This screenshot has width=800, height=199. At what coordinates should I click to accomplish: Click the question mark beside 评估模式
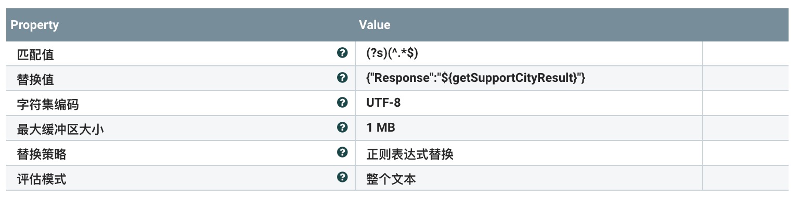pyautogui.click(x=342, y=177)
